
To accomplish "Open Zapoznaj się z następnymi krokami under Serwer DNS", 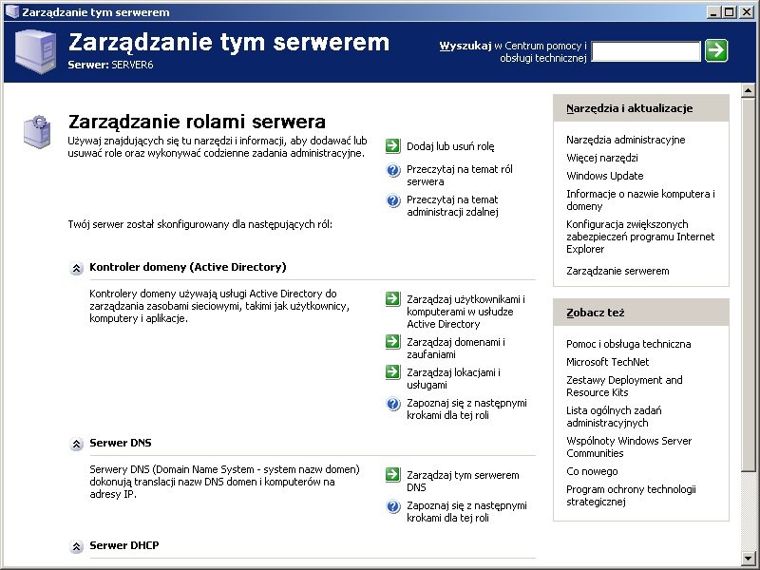I will point(466,511).
